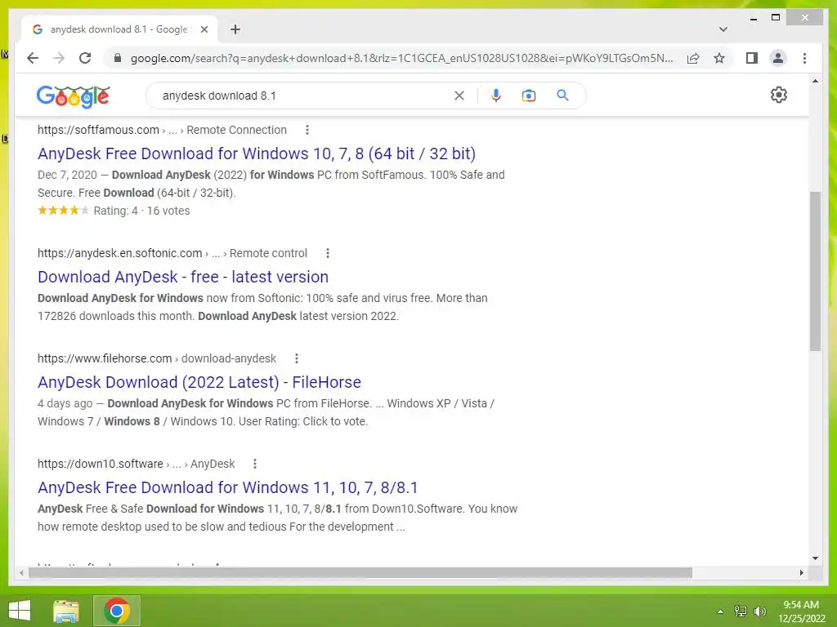The width and height of the screenshot is (837, 627).
Task: Click the scroll down arrow
Action: [815, 558]
